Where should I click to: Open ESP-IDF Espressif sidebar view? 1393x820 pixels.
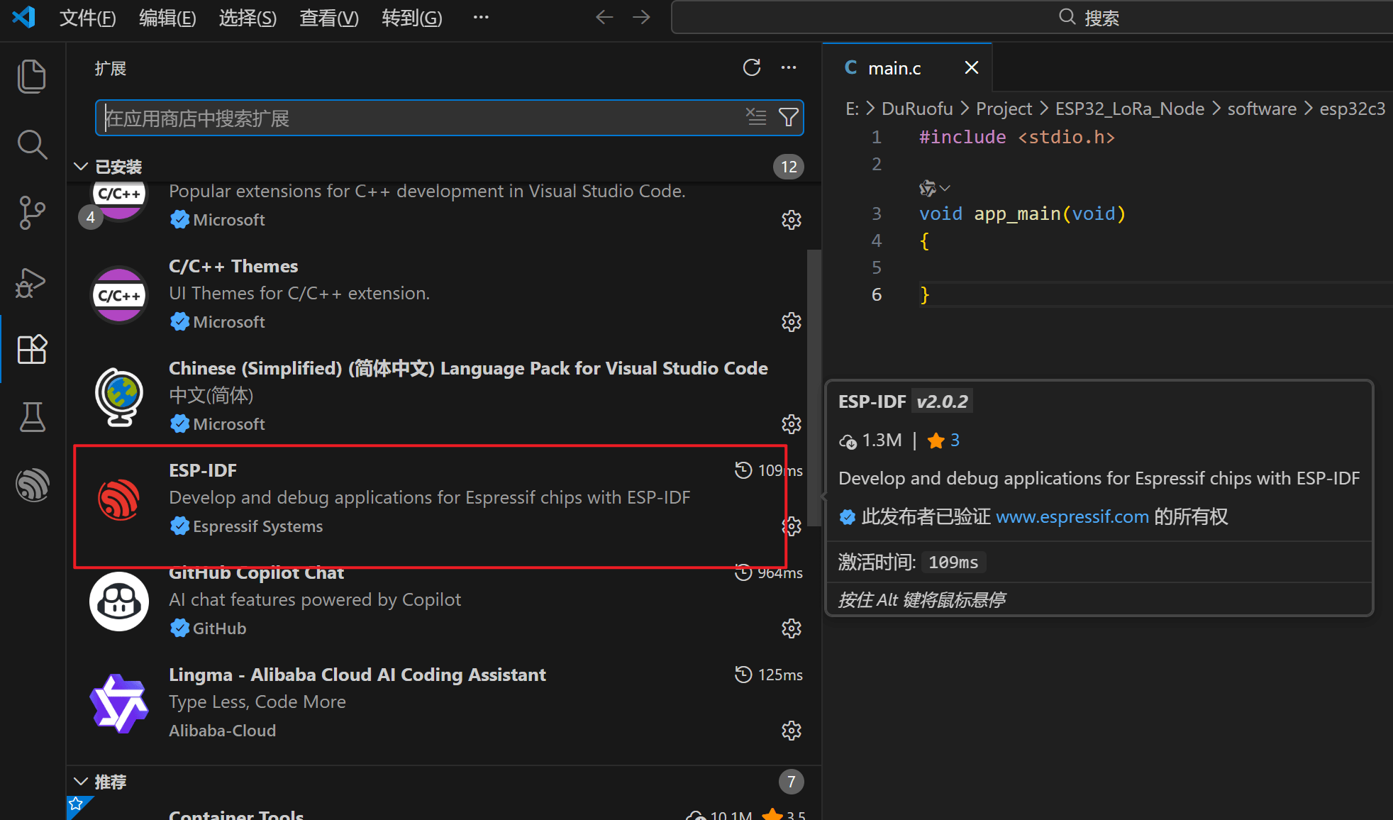(x=32, y=485)
